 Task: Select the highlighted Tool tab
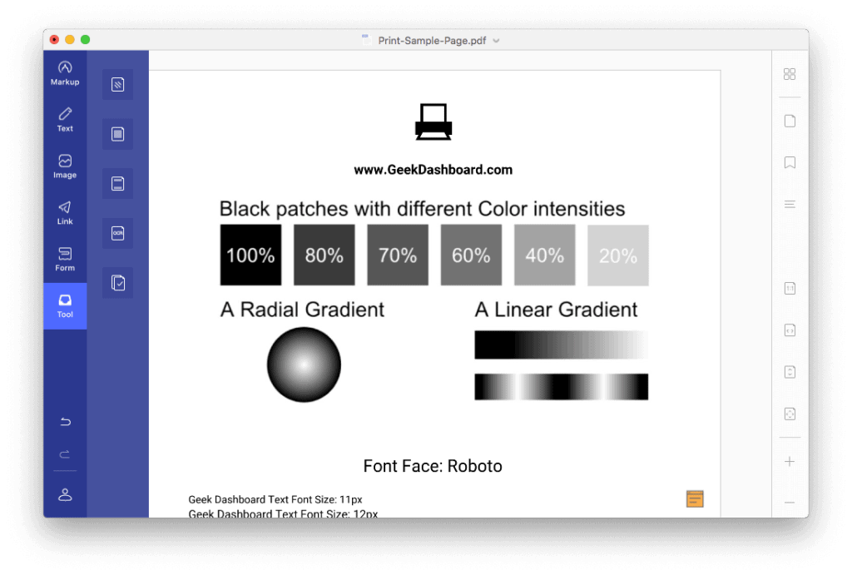pyautogui.click(x=65, y=306)
